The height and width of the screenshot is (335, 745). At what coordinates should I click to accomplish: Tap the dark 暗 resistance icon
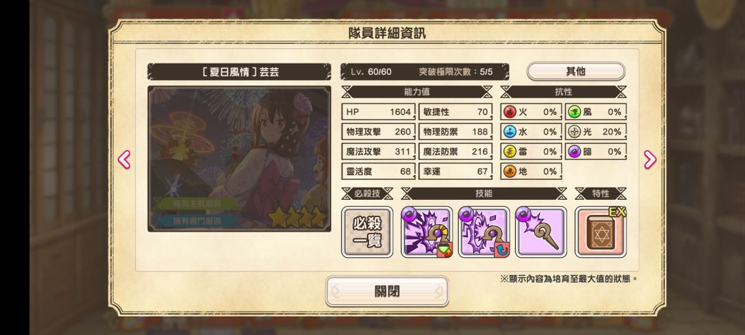[574, 152]
